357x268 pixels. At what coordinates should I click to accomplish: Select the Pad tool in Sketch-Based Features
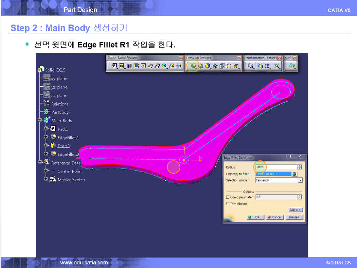(x=114, y=66)
